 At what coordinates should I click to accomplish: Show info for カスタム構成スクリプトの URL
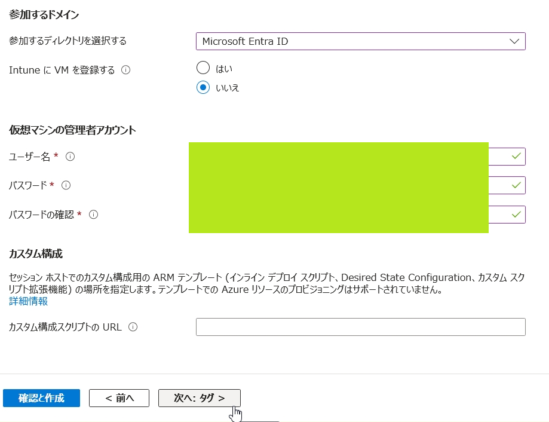tap(133, 327)
